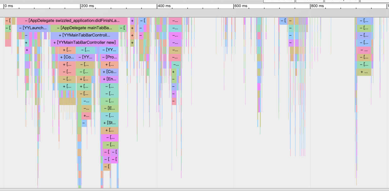Viewport: 389px width, 191px height.
Task: Click the 200 ms ruler mark
Action: (x=88, y=6)
